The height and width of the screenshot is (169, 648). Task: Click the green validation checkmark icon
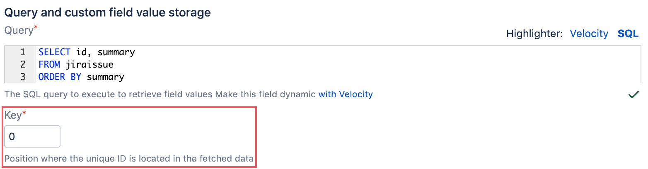pos(633,95)
